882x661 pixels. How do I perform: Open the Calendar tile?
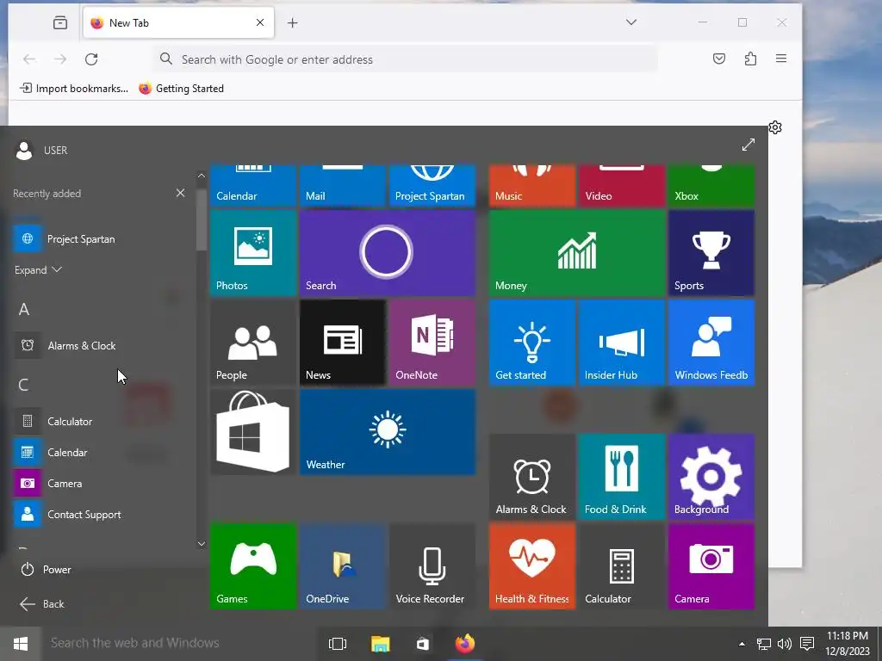pyautogui.click(x=252, y=186)
